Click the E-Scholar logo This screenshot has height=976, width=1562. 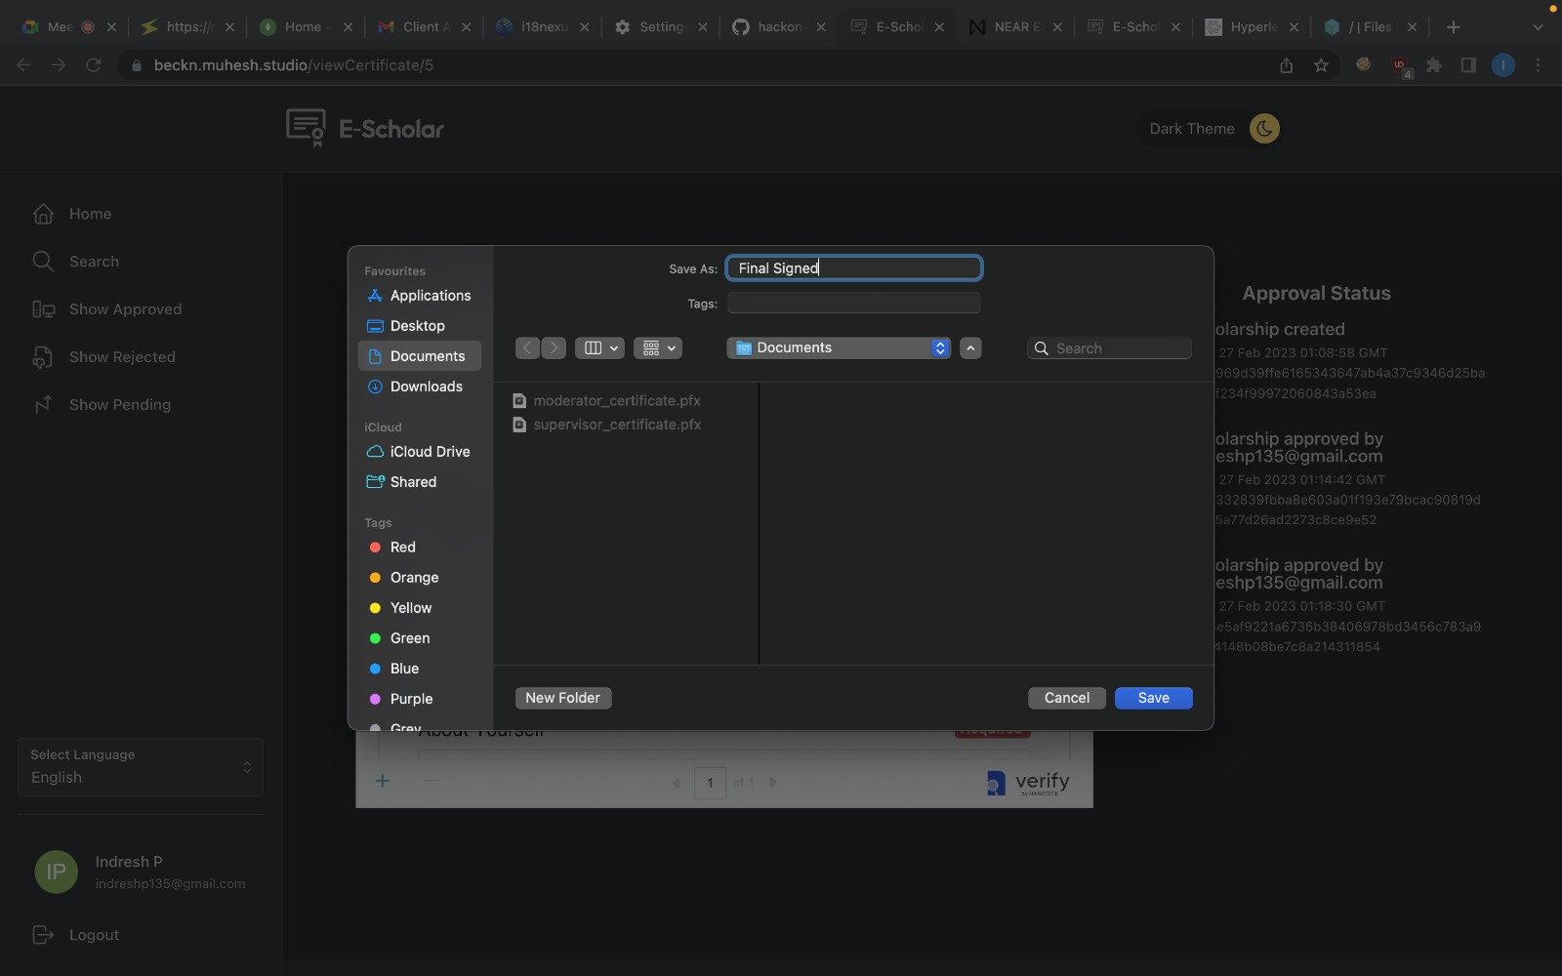click(x=364, y=129)
